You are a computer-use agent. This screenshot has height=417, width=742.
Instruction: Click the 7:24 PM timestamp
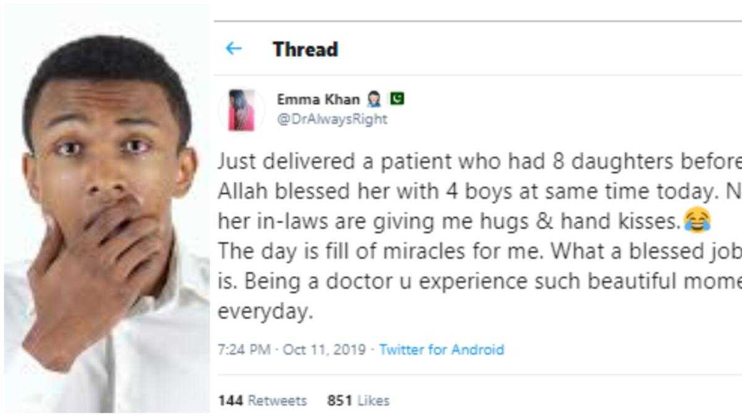tap(244, 350)
